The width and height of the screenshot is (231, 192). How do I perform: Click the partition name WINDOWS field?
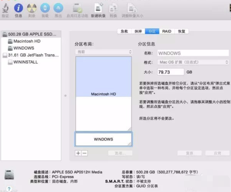pos(193,53)
